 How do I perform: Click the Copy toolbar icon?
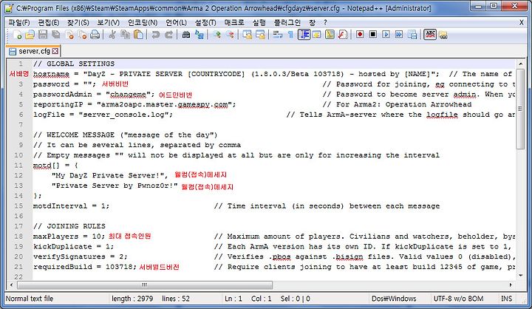tap(125, 35)
